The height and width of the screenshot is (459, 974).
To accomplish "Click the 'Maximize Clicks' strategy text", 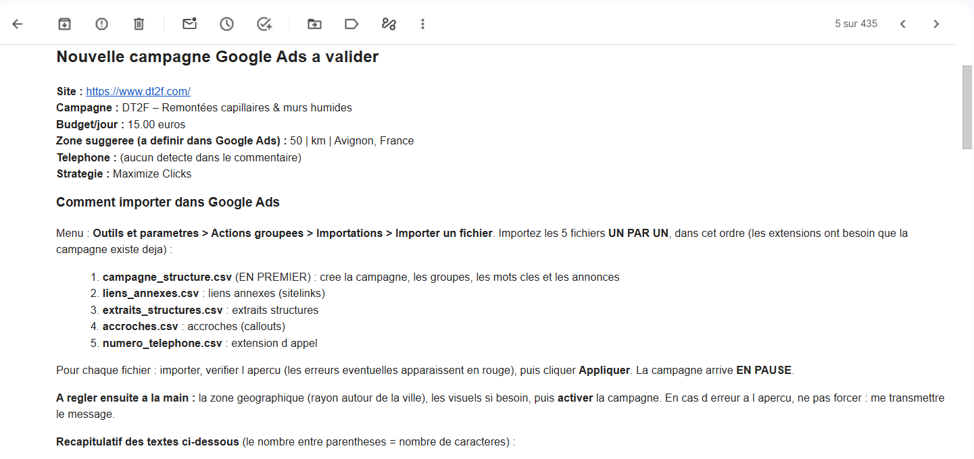I will pyautogui.click(x=152, y=173).
